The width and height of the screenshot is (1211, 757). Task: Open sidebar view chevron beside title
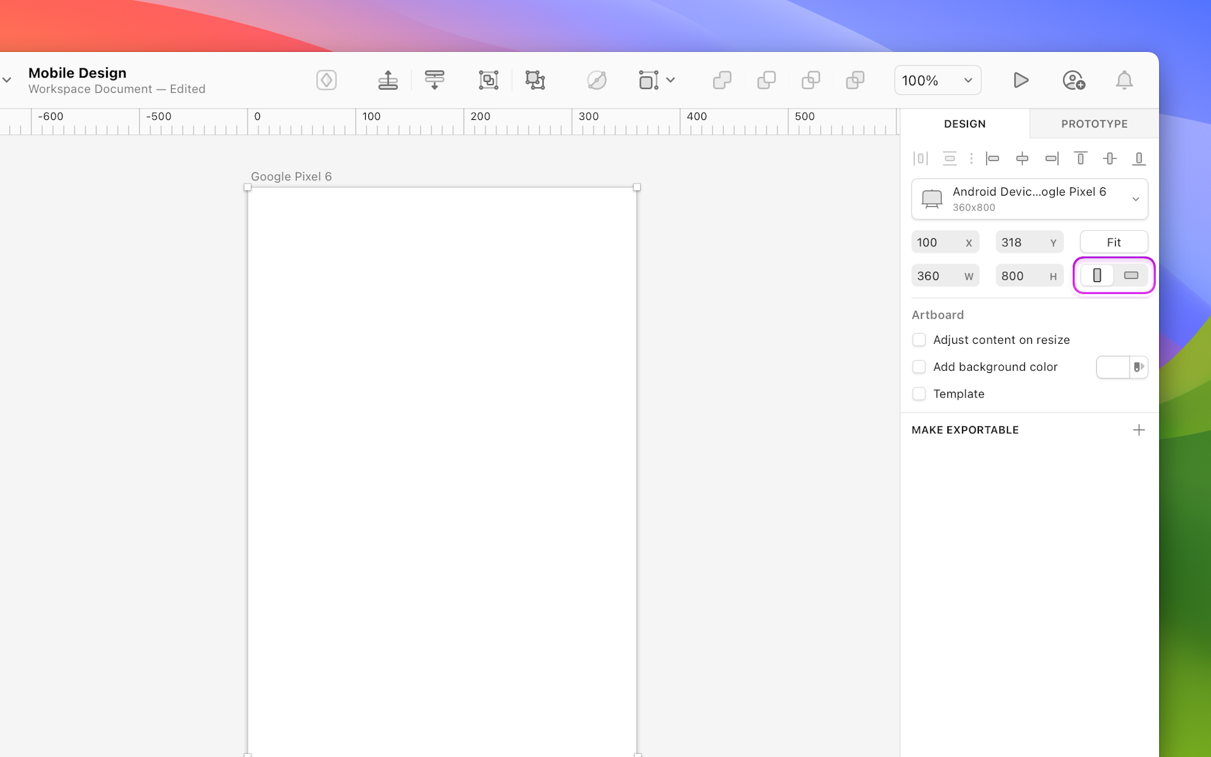(x=7, y=80)
